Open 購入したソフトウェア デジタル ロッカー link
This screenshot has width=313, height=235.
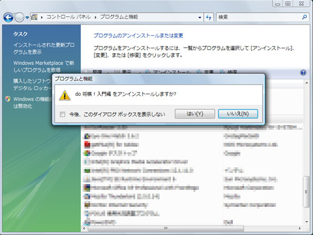[x=33, y=85]
